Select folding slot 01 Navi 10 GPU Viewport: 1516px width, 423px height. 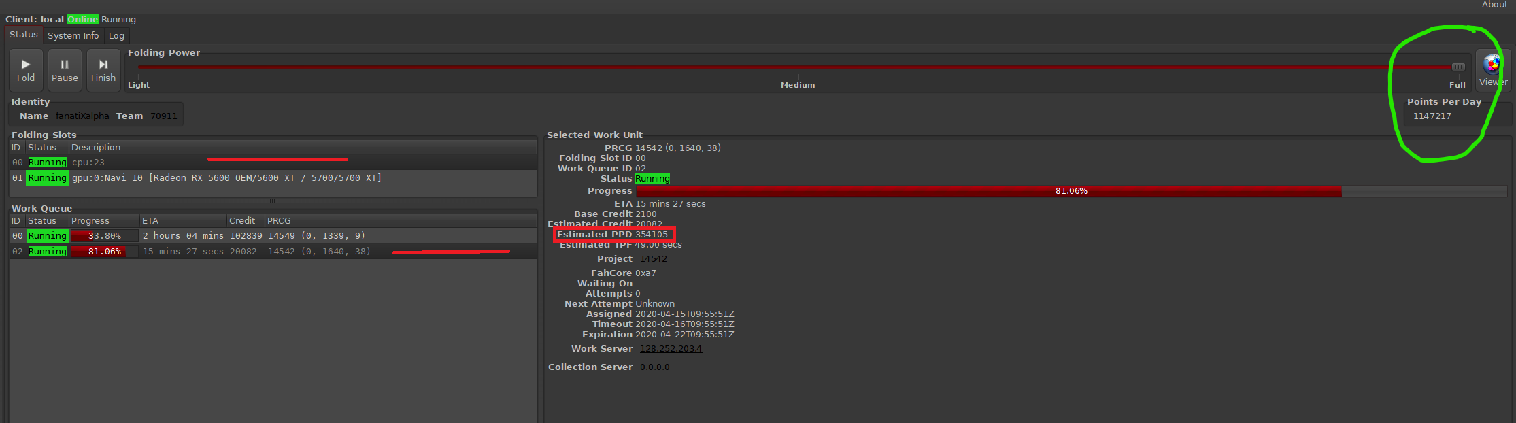pos(273,178)
